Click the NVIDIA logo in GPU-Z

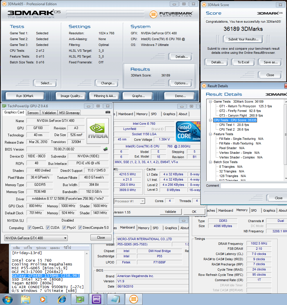[98, 131]
